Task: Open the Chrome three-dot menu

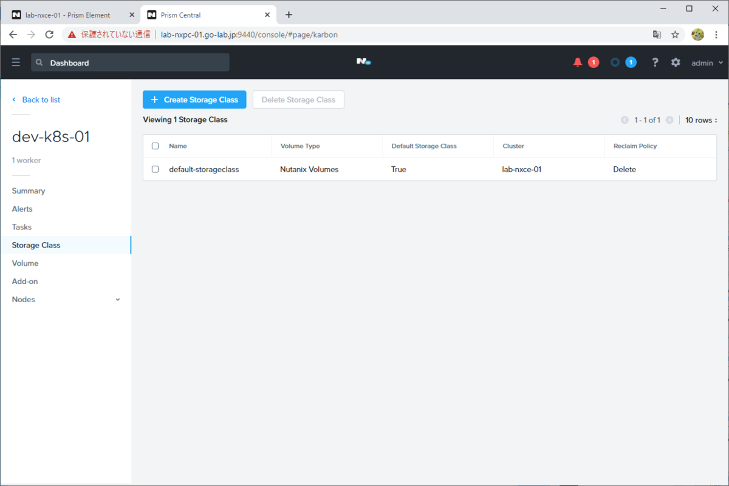Action: 717,35
